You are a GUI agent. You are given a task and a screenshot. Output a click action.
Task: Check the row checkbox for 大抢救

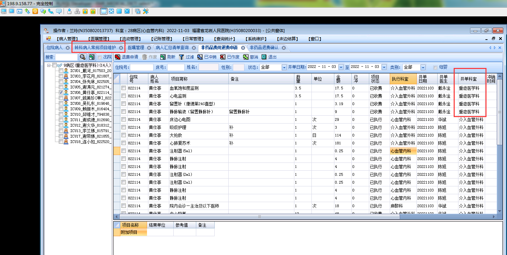[x=123, y=135]
